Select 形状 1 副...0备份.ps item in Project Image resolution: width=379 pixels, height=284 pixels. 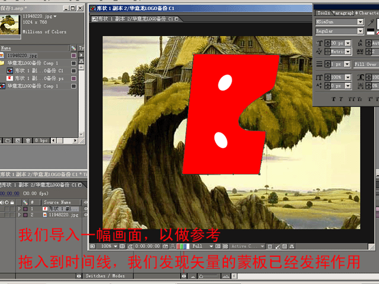point(38,79)
